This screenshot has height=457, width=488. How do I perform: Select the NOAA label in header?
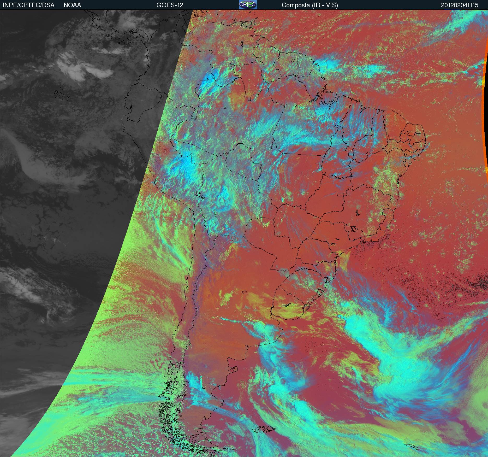(72, 5)
